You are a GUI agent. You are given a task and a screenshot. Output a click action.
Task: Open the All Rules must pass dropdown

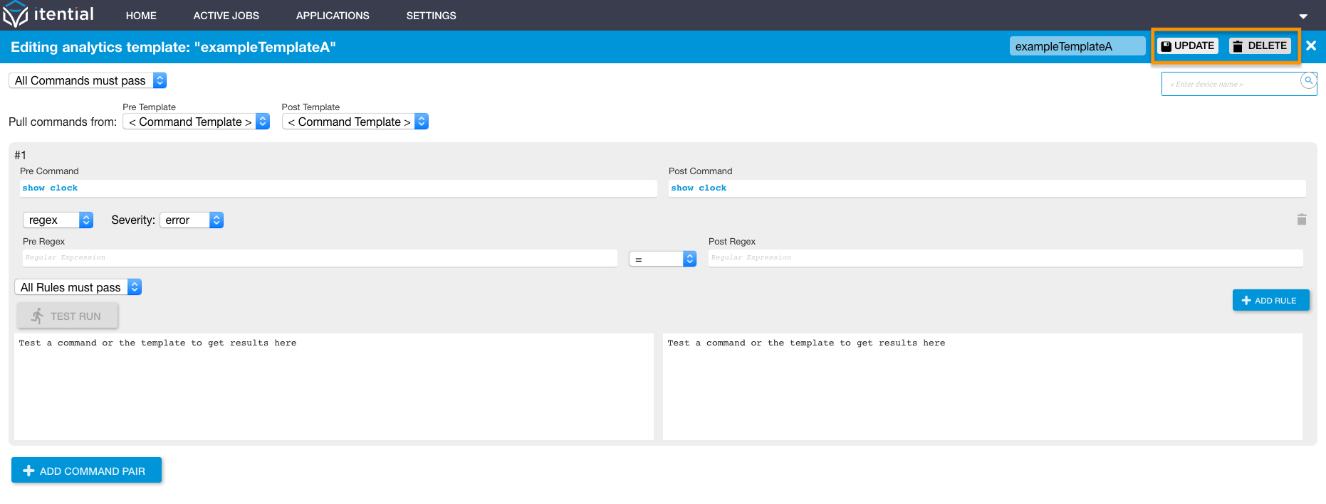[78, 287]
